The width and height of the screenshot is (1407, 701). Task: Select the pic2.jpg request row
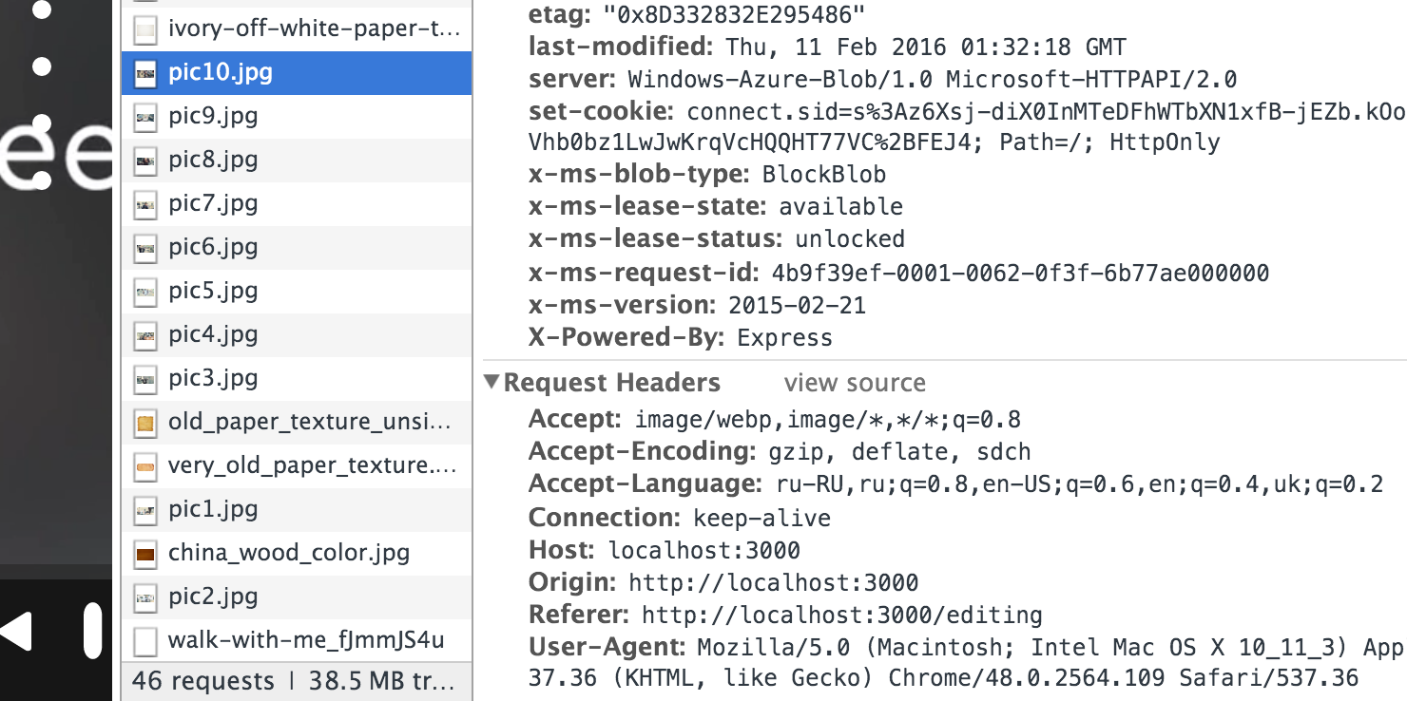click(x=297, y=597)
